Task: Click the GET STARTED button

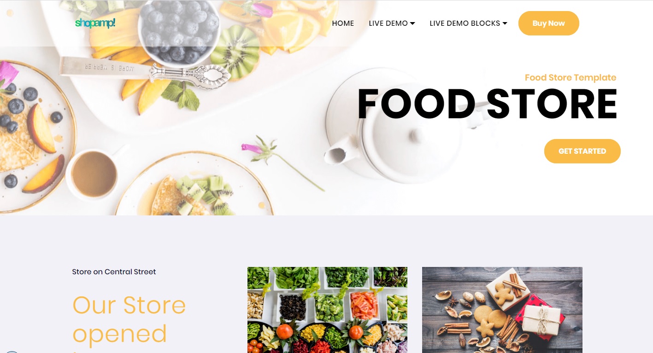Action: click(582, 151)
